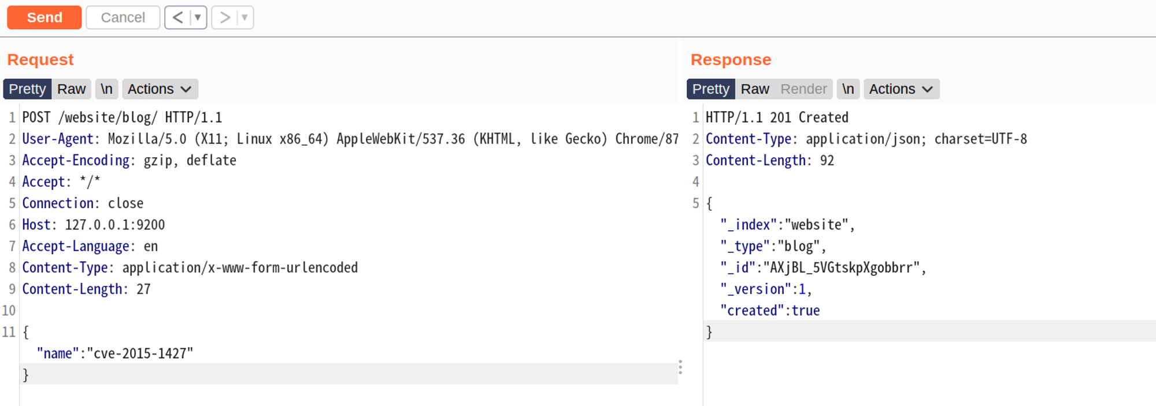This screenshot has width=1156, height=406.
Task: Click the Response panel heading
Action: click(x=731, y=60)
